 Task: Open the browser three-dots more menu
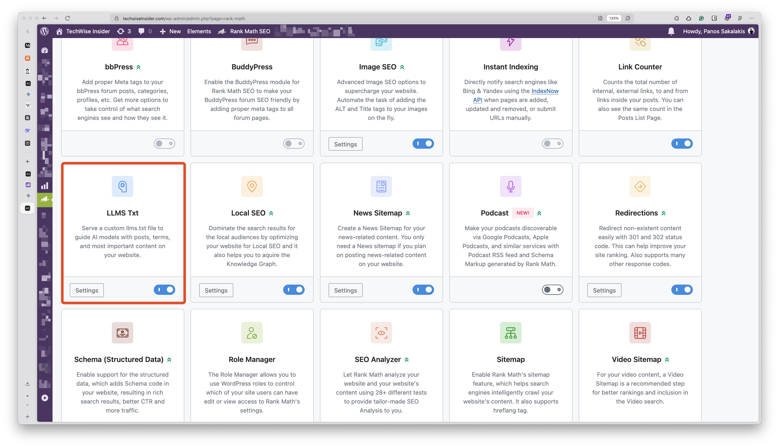751,18
